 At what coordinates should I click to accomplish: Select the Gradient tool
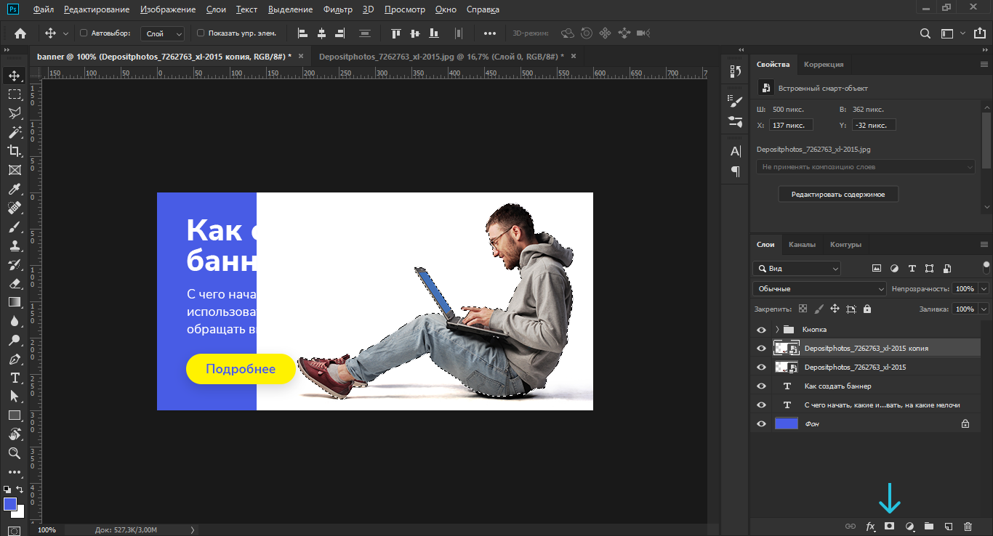click(x=14, y=302)
